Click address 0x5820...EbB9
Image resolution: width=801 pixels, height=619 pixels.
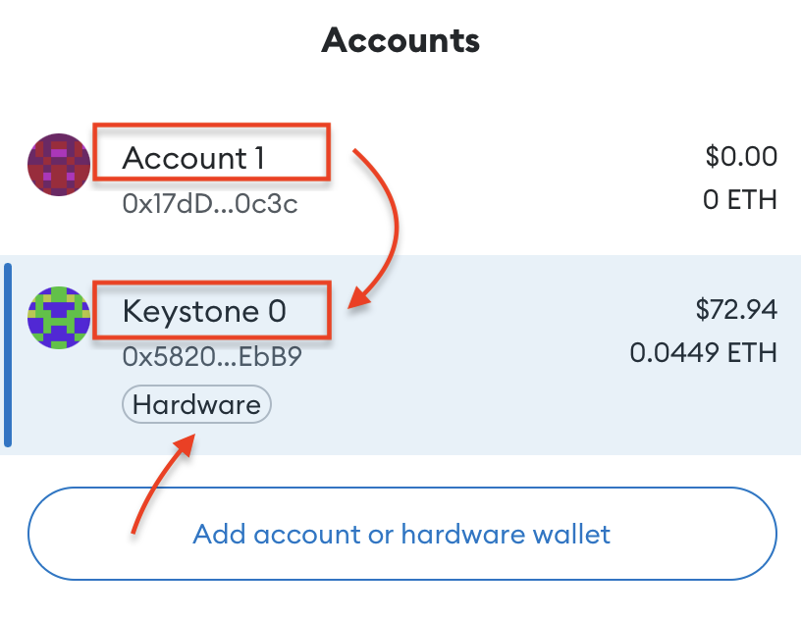[211, 357]
